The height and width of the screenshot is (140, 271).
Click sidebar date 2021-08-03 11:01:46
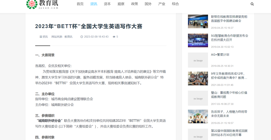coord(222,85)
